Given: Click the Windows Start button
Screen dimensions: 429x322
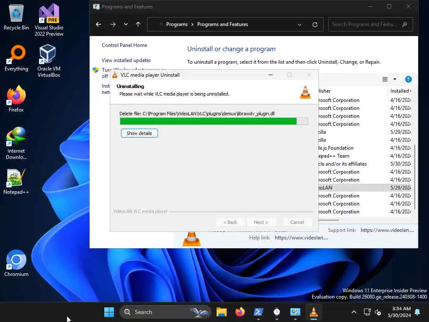Looking at the screenshot, I should pos(109,312).
